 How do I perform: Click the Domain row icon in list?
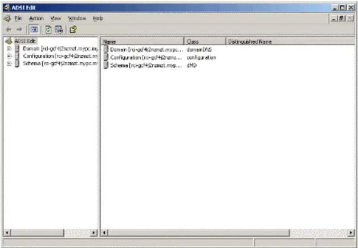tap(106, 49)
